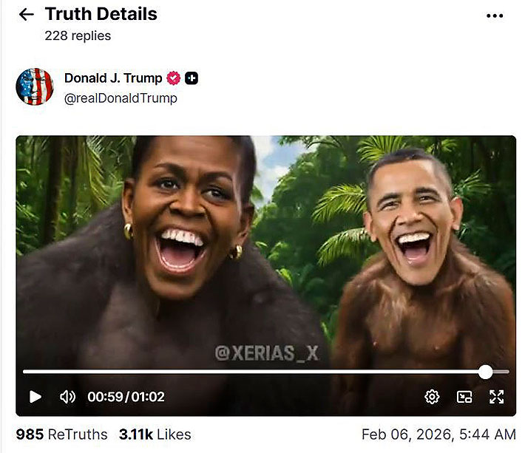Go back using the left arrow
This screenshot has width=525, height=453.
tap(26, 14)
